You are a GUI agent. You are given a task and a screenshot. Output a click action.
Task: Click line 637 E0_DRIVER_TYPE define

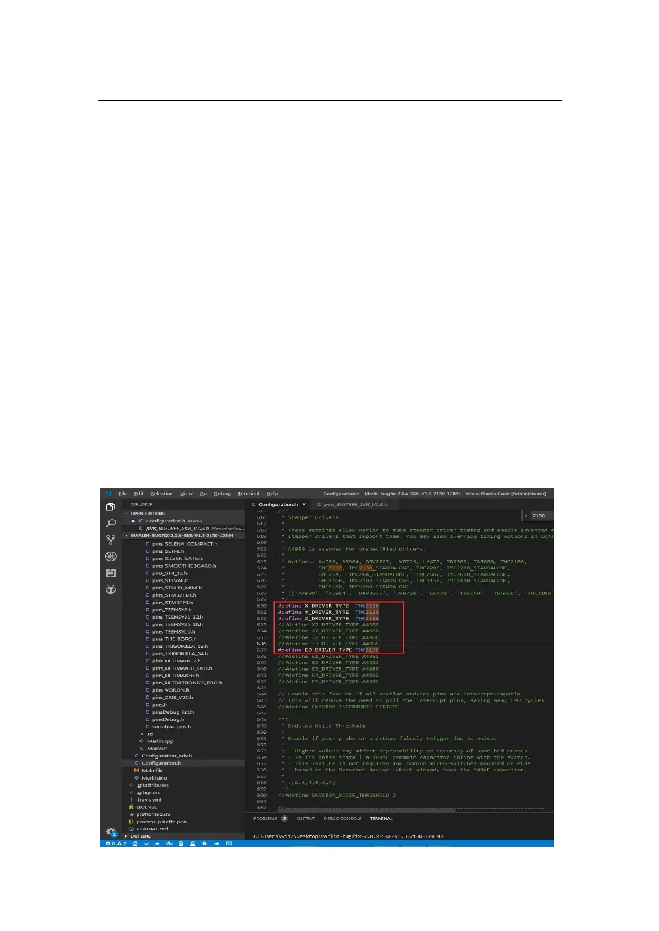click(x=328, y=650)
